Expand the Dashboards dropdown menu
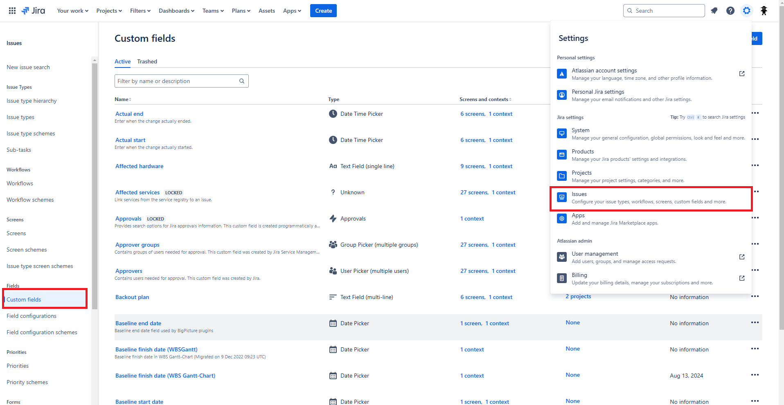784x405 pixels. (x=176, y=11)
